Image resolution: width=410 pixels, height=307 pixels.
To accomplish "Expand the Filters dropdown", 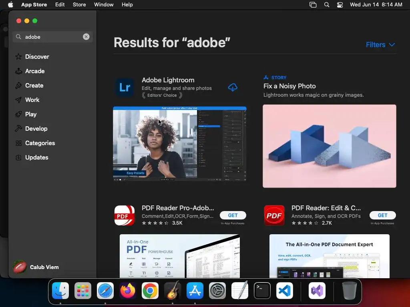I will (380, 45).
